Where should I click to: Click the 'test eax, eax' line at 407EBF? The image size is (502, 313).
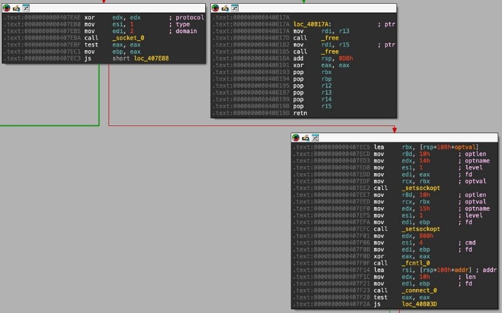click(x=104, y=45)
